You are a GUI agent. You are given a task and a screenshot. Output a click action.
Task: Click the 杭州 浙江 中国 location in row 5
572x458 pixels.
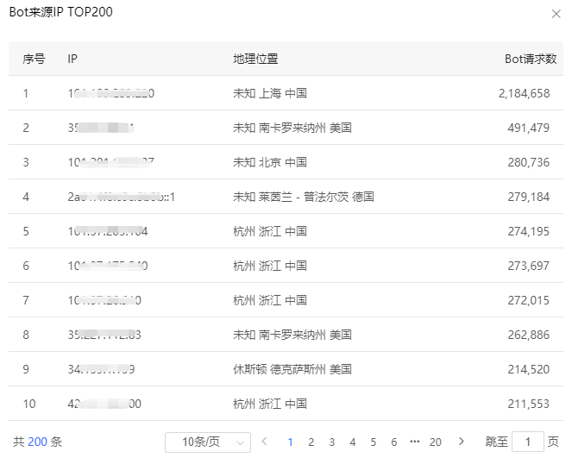click(269, 231)
